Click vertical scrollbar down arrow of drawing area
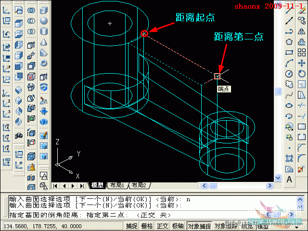This screenshot has height=231, width=308. tap(278, 178)
